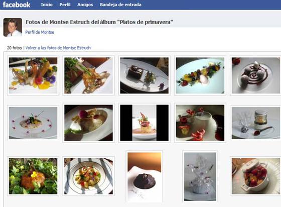This screenshot has width=281, height=207.
Task: Open the red flowers around white bowl photo
Action: click(200, 123)
